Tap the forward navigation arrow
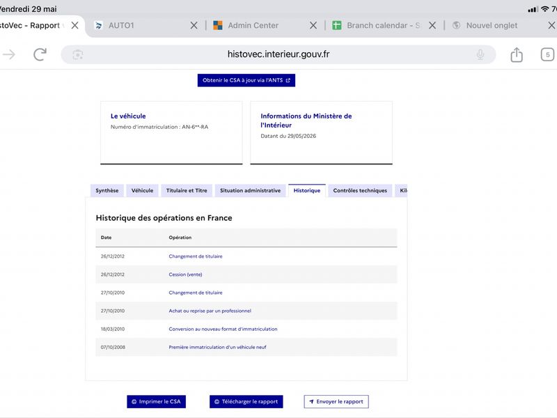Viewport: 557px width, 418px height. pos(9,54)
